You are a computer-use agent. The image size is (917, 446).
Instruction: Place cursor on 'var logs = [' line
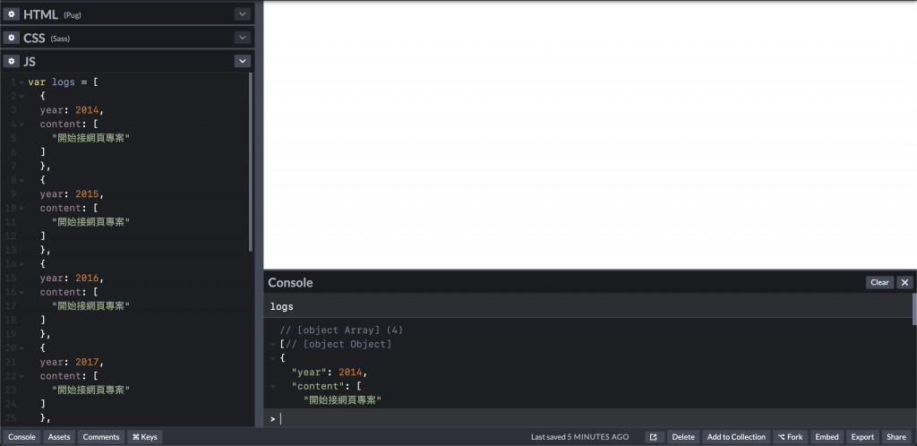pos(64,82)
